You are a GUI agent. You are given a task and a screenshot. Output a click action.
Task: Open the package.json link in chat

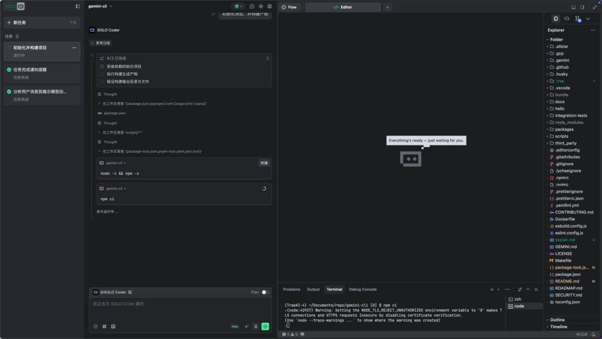point(114,113)
